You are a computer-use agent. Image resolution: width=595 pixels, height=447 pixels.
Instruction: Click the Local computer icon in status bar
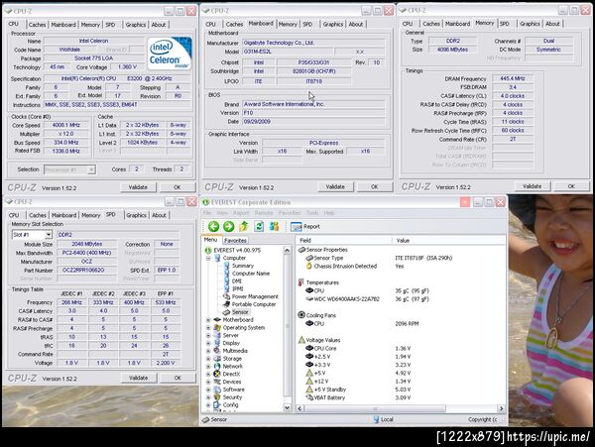376,419
